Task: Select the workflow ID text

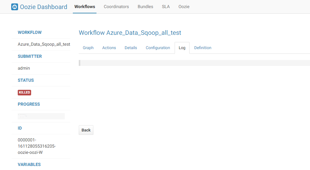Action: coord(37,146)
